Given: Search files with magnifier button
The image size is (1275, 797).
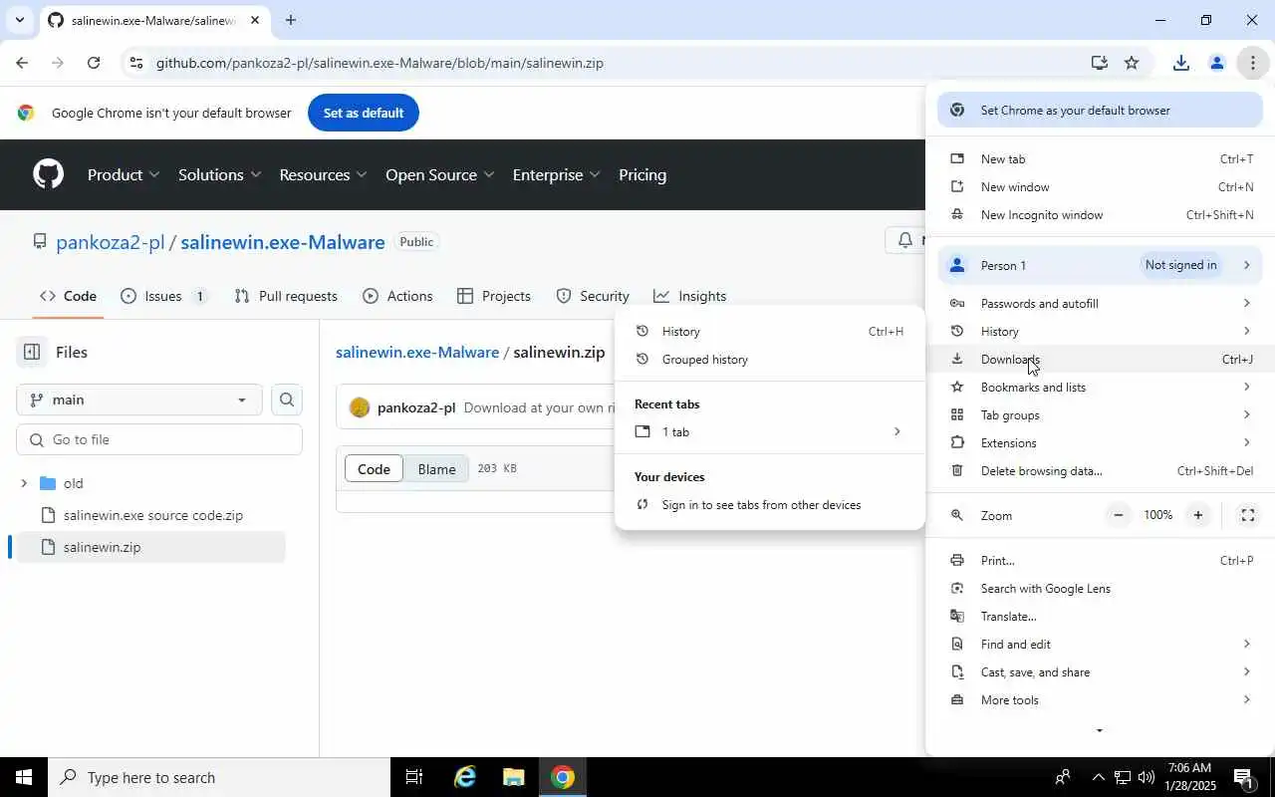Looking at the screenshot, I should pos(287,399).
